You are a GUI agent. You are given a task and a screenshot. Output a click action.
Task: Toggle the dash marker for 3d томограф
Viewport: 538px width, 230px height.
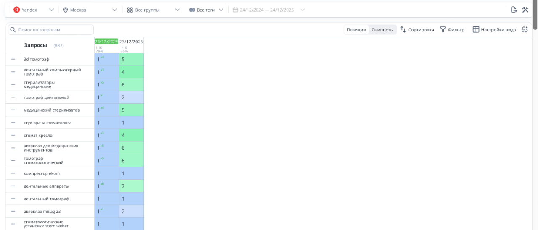(x=13, y=59)
